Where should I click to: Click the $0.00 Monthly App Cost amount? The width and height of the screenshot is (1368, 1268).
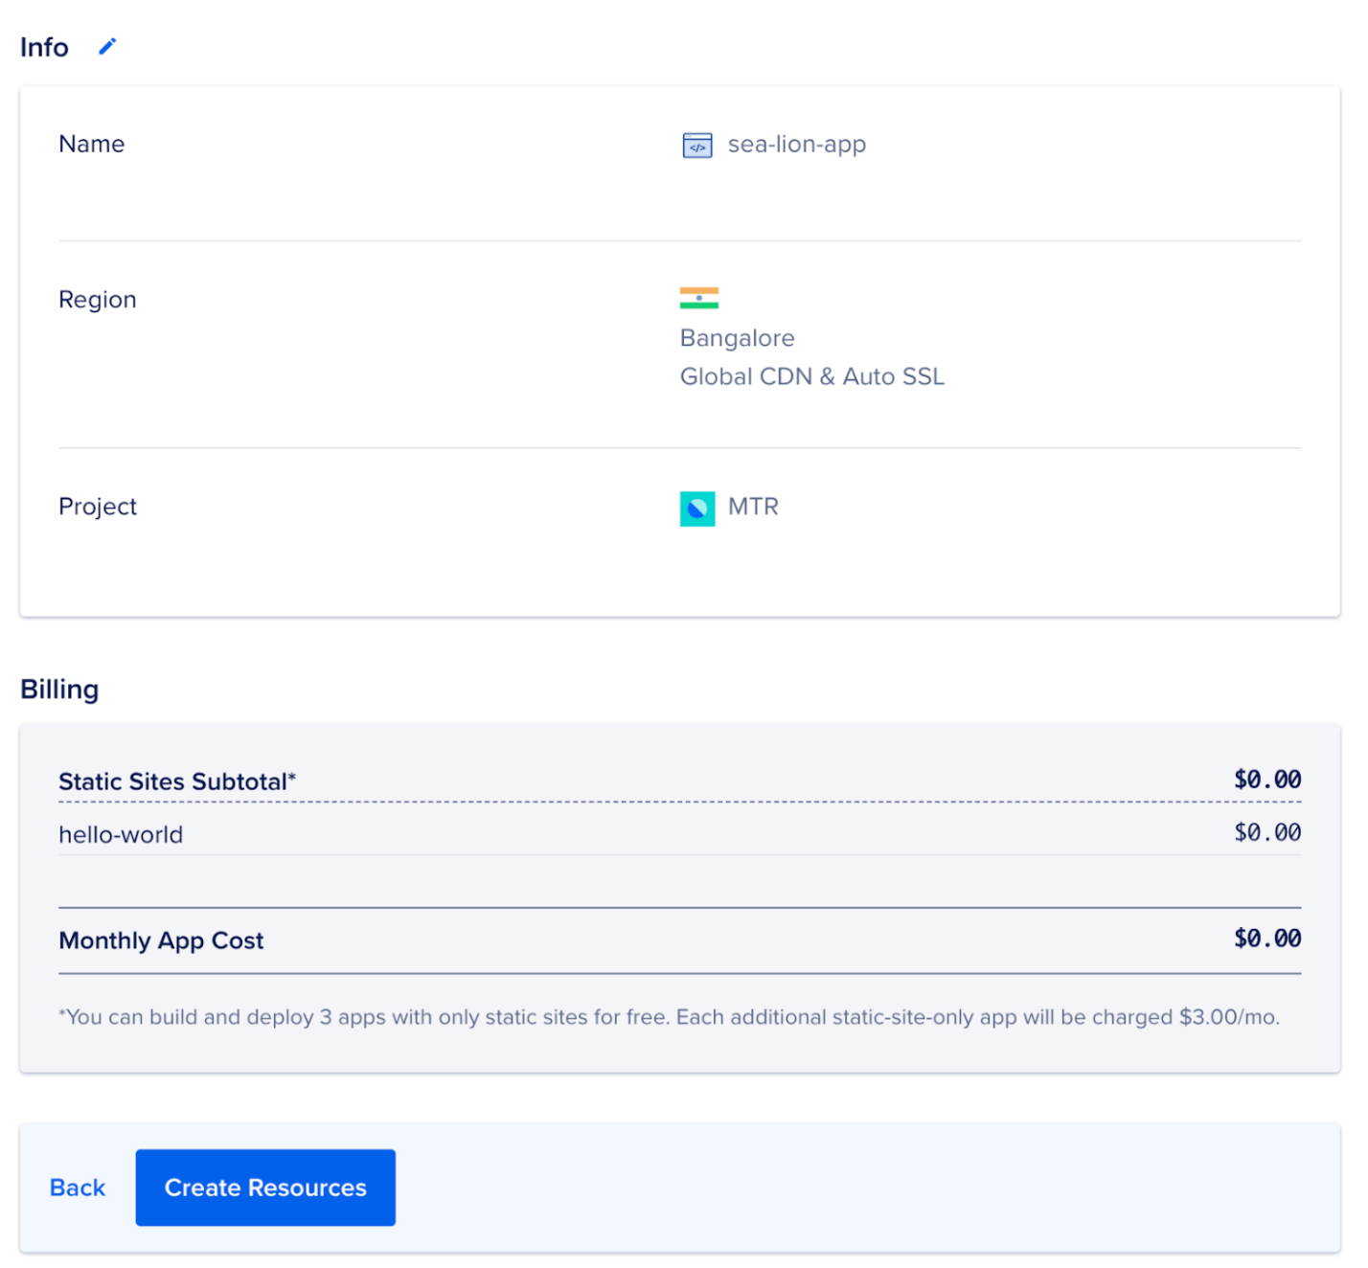[x=1267, y=939]
